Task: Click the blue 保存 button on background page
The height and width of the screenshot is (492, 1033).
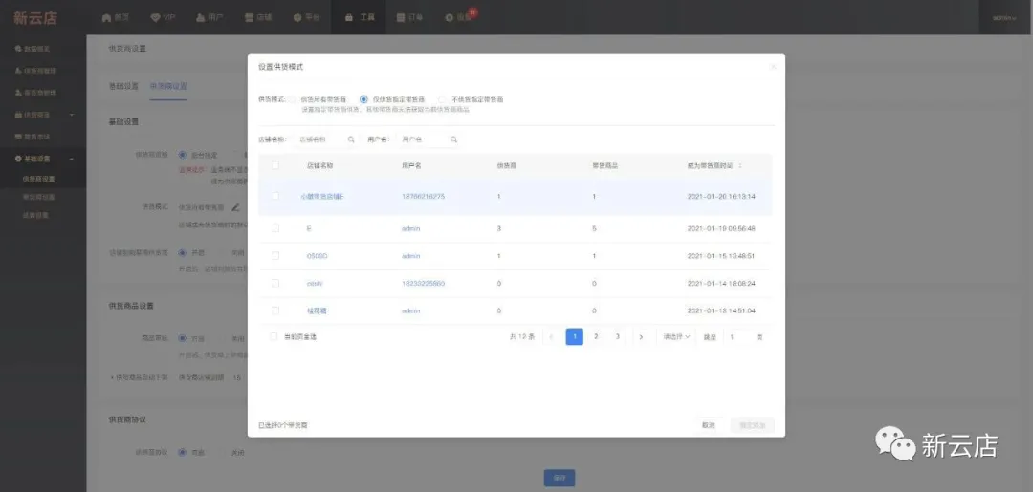Action: [x=560, y=479]
